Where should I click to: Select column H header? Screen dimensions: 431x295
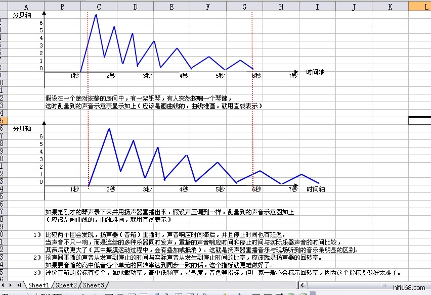coord(281,6)
